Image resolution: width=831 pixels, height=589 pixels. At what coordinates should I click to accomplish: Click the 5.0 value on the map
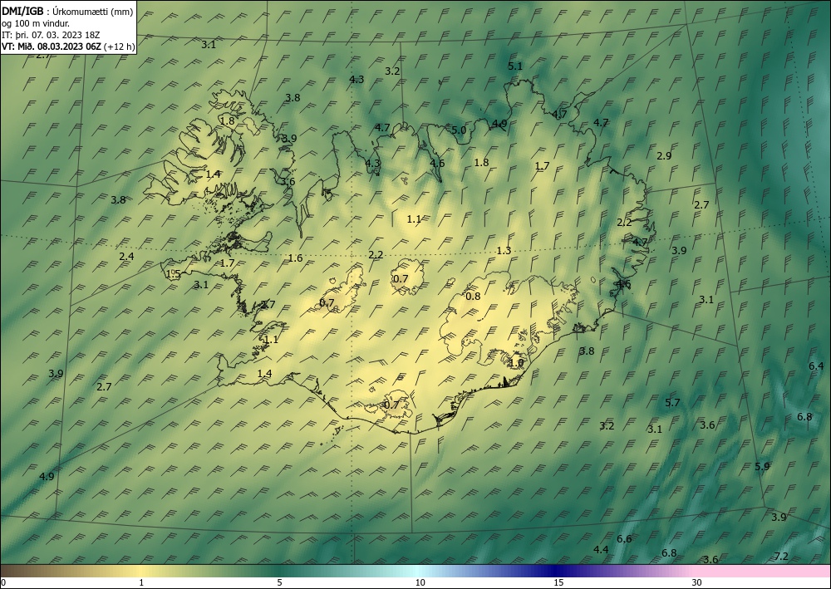coord(459,130)
